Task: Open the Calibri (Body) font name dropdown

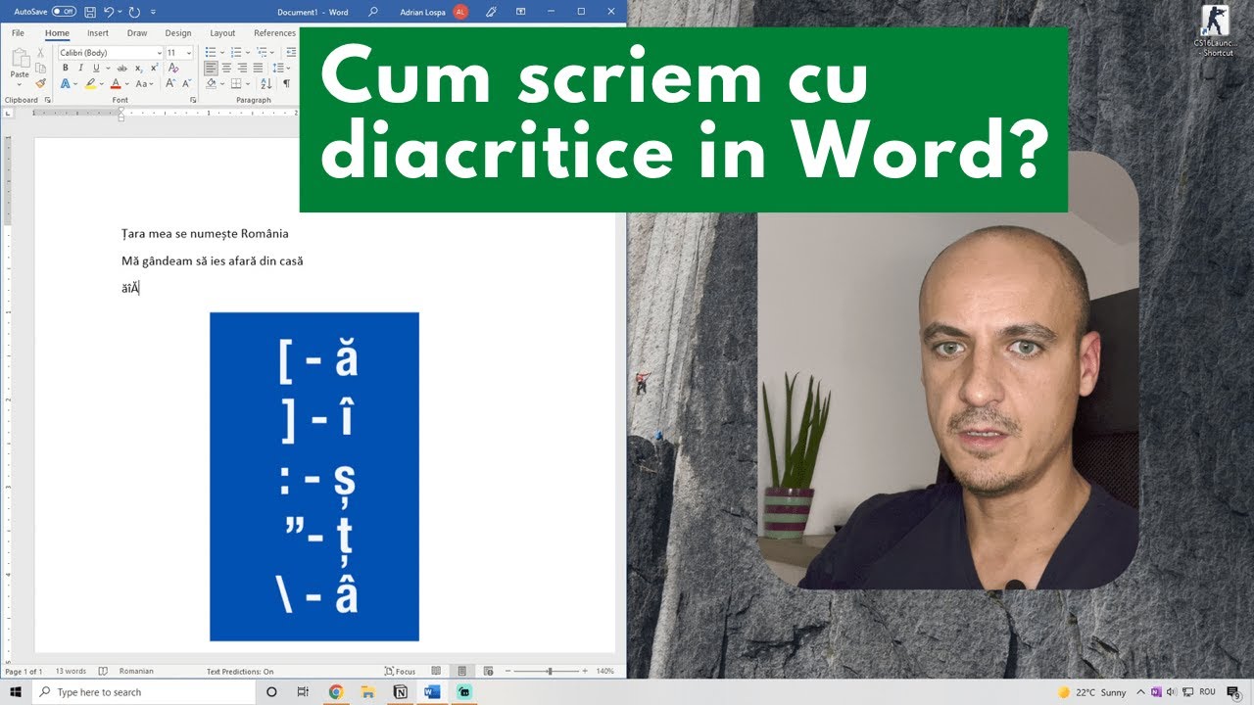Action: click(x=159, y=53)
